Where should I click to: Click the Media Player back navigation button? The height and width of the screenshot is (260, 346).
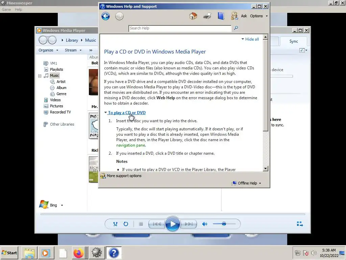[x=43, y=40]
